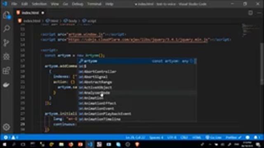Screen dimensions: 264x148
Task: Click the unsaved dot on index.html tab
Action: click(43, 13)
